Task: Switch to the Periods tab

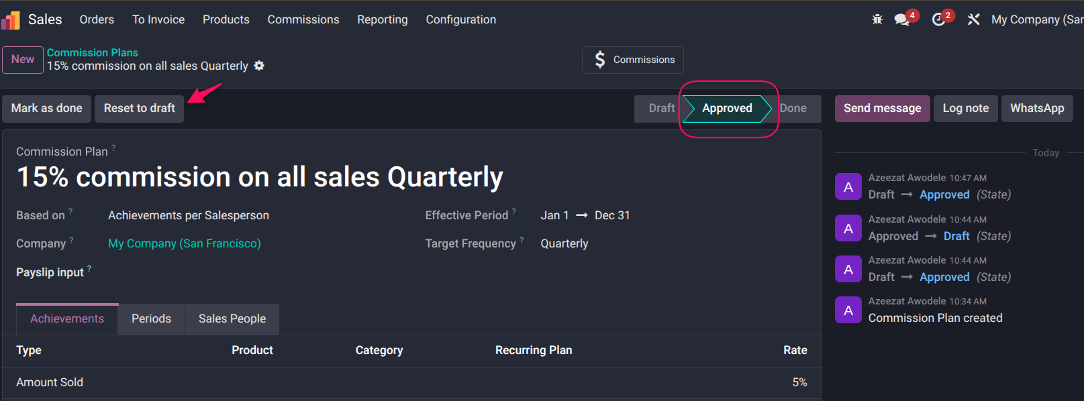Action: point(151,319)
